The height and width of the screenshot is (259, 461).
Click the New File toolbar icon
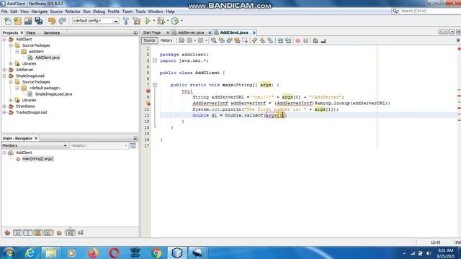pyautogui.click(x=8, y=21)
